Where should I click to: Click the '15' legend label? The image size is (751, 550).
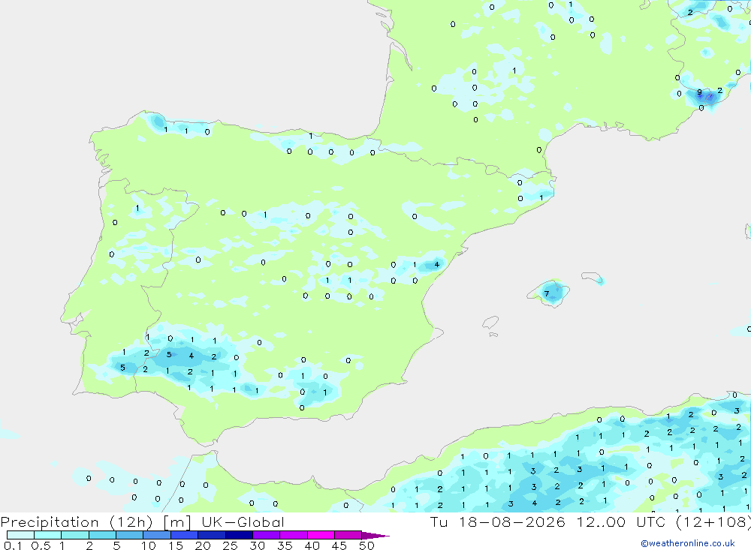[176, 545]
